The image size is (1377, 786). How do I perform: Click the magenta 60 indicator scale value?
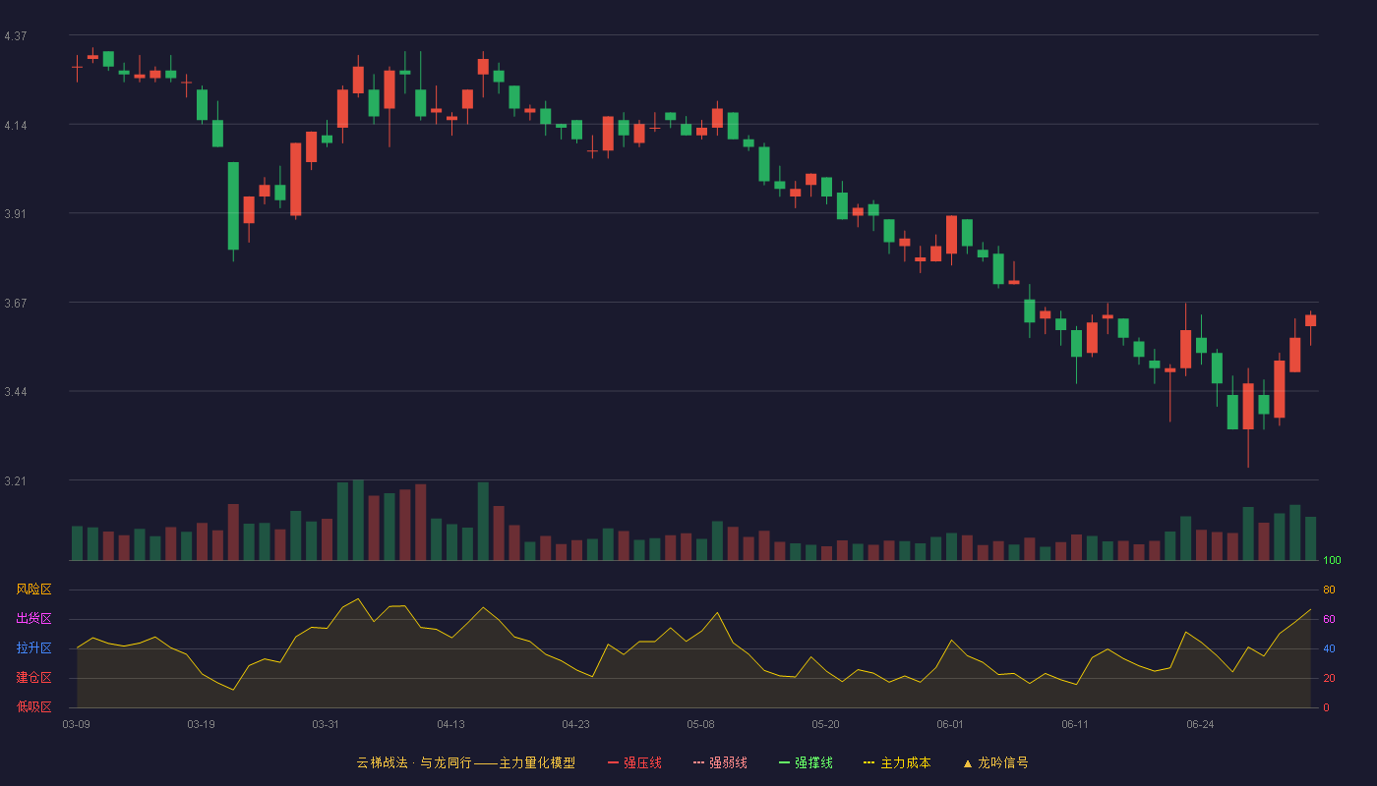point(1329,619)
